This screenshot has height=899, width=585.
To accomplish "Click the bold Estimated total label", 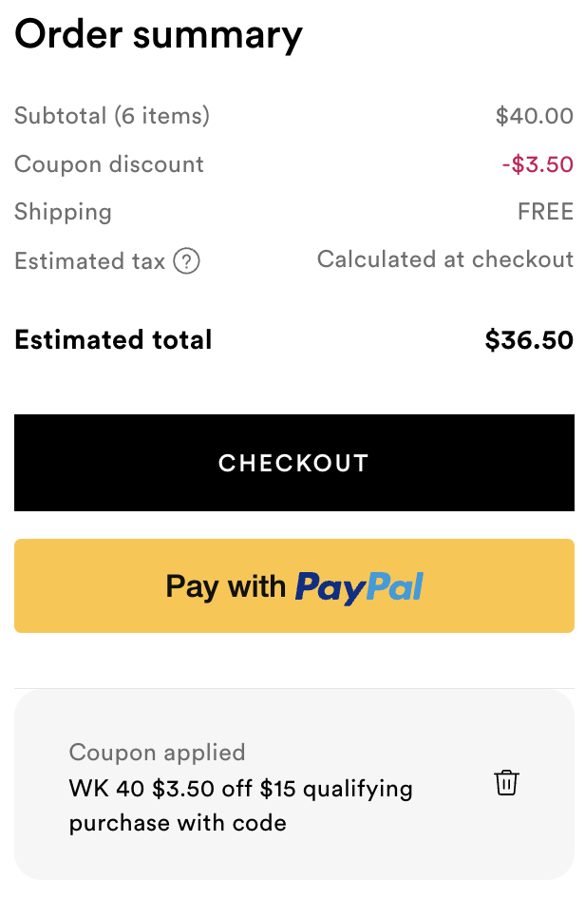I will [113, 339].
